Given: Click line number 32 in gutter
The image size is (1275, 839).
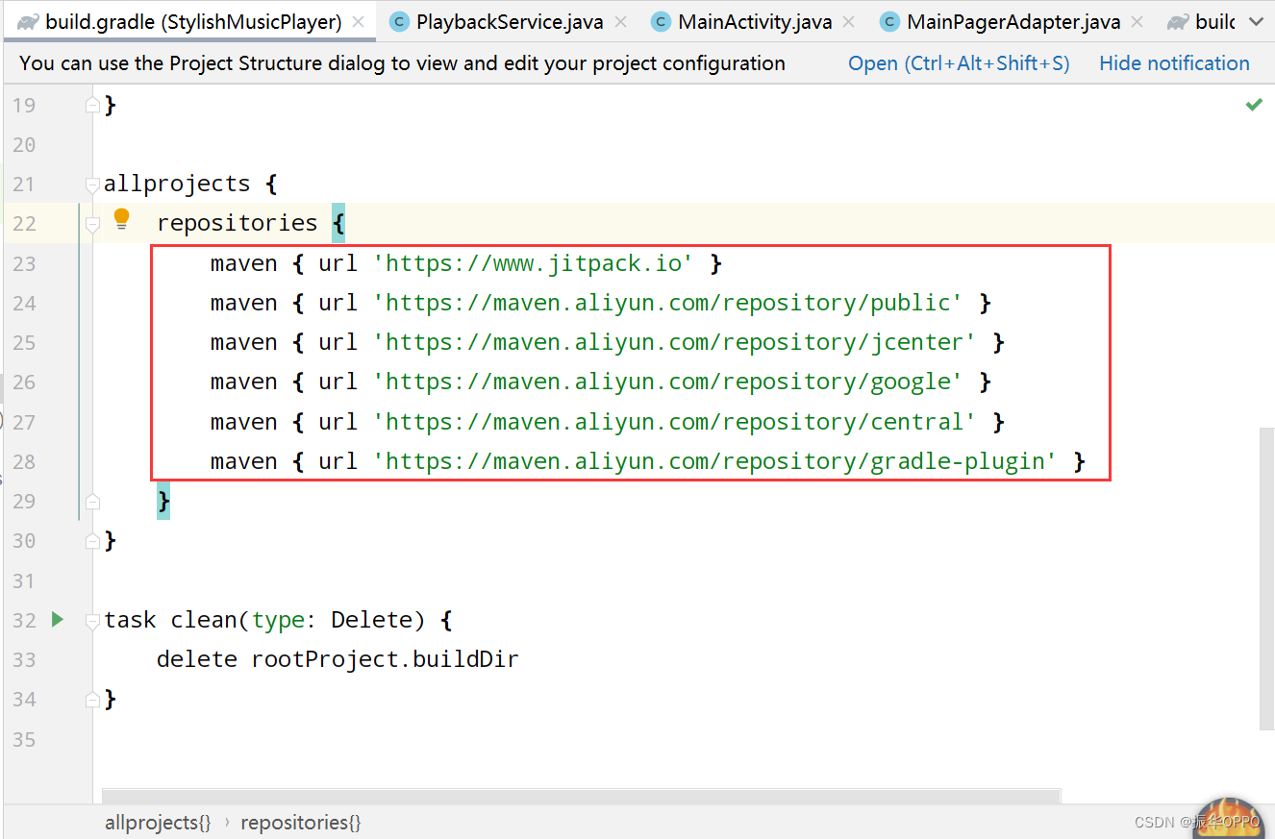Looking at the screenshot, I should pos(24,621).
